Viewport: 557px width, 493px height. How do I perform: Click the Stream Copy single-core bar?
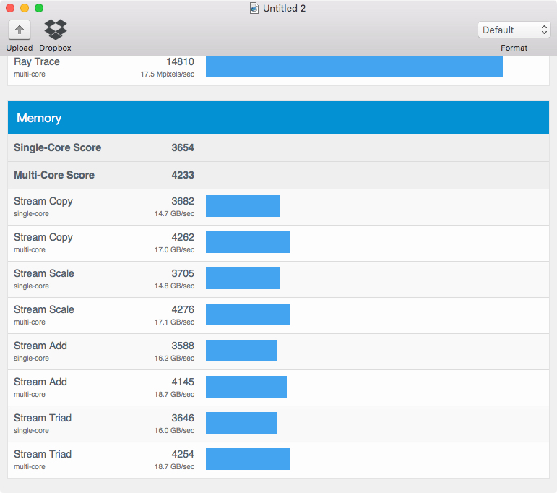point(243,206)
